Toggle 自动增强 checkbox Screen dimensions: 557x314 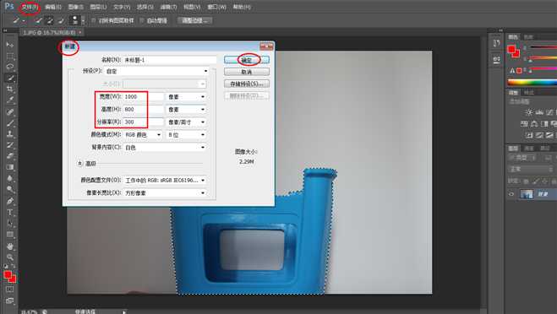click(141, 20)
